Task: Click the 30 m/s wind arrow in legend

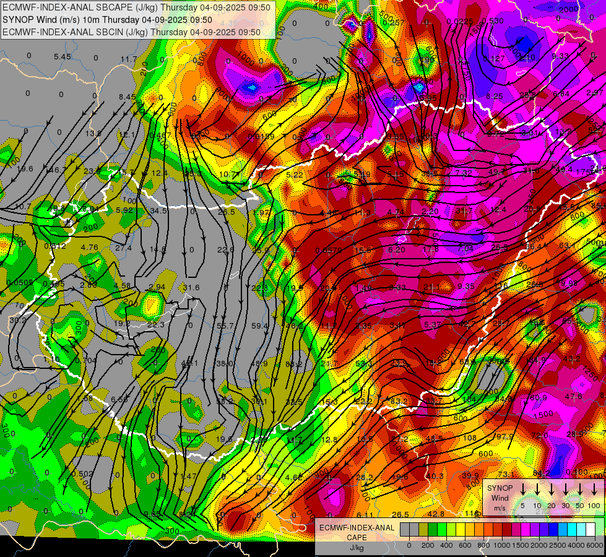Action: 565,489
